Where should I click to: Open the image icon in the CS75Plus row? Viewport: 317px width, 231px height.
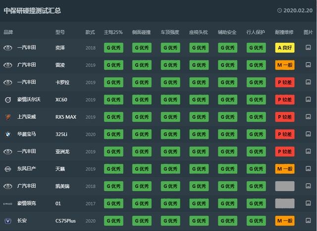click(x=308, y=221)
